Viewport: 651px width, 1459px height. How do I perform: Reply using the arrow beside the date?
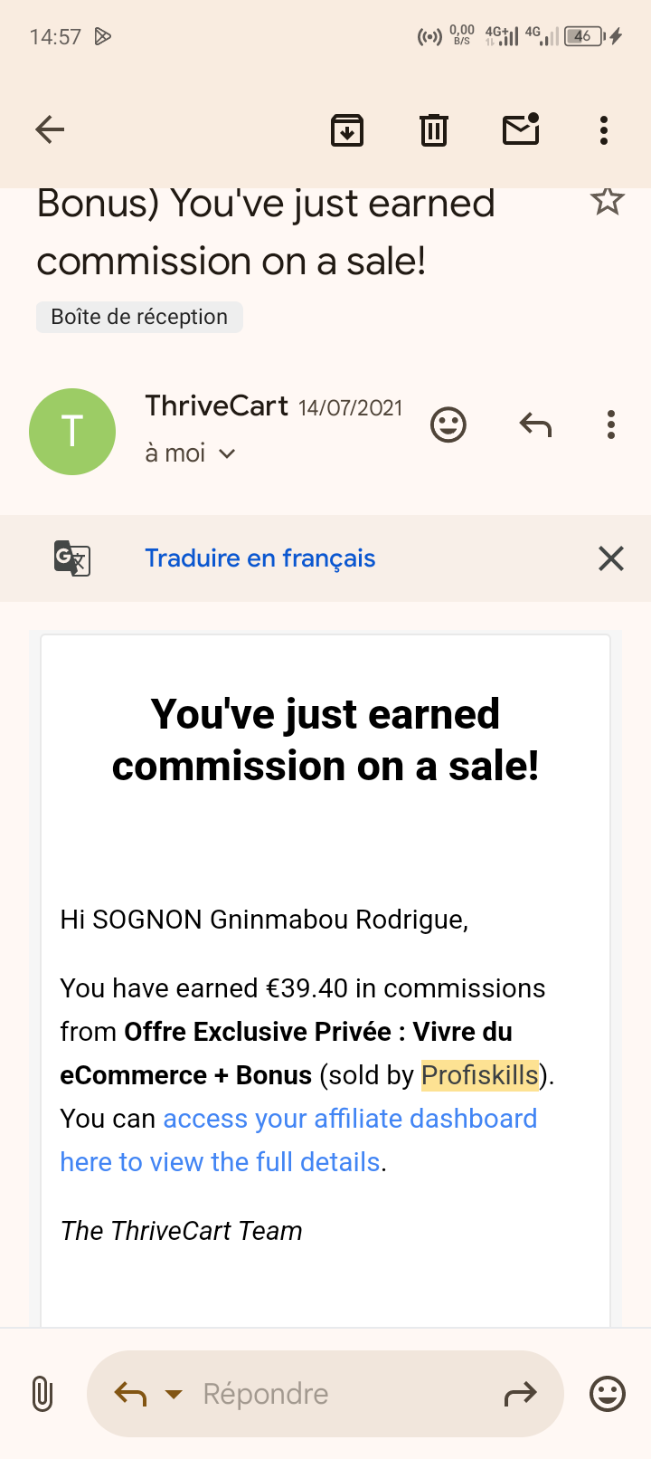(535, 424)
